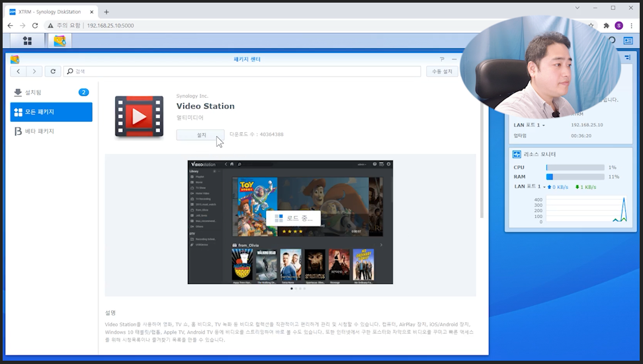643x364 pixels.
Task: Click the 설명 description heading
Action: click(x=110, y=313)
